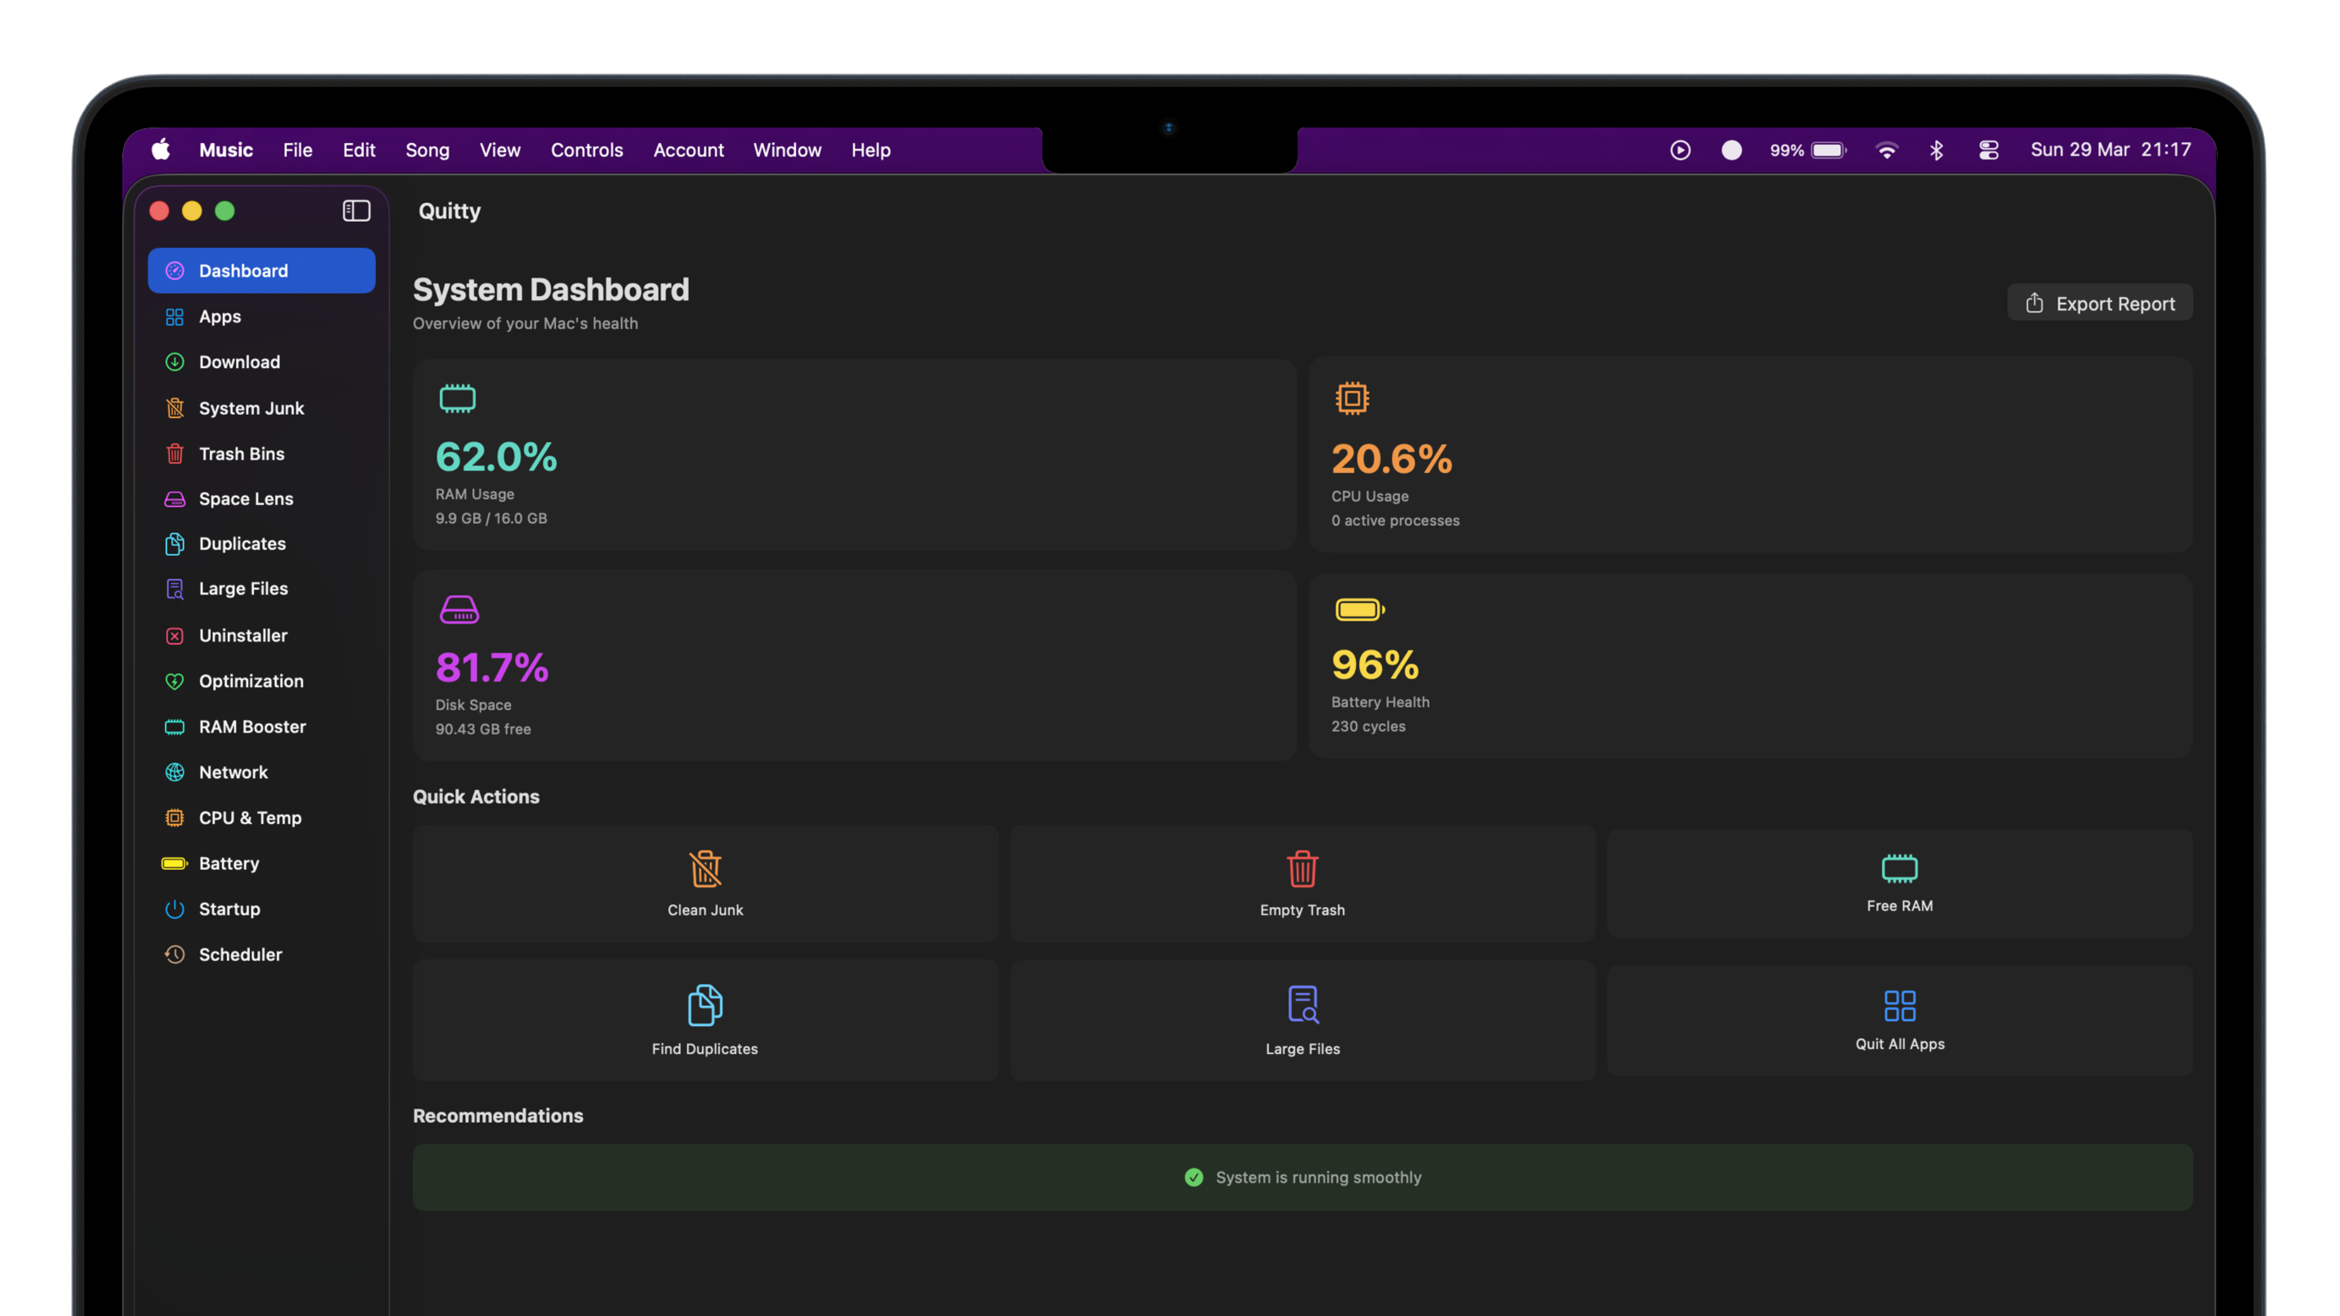The height and width of the screenshot is (1316, 2340).
Task: Click the Clean Junk quick action
Action: coord(705,883)
